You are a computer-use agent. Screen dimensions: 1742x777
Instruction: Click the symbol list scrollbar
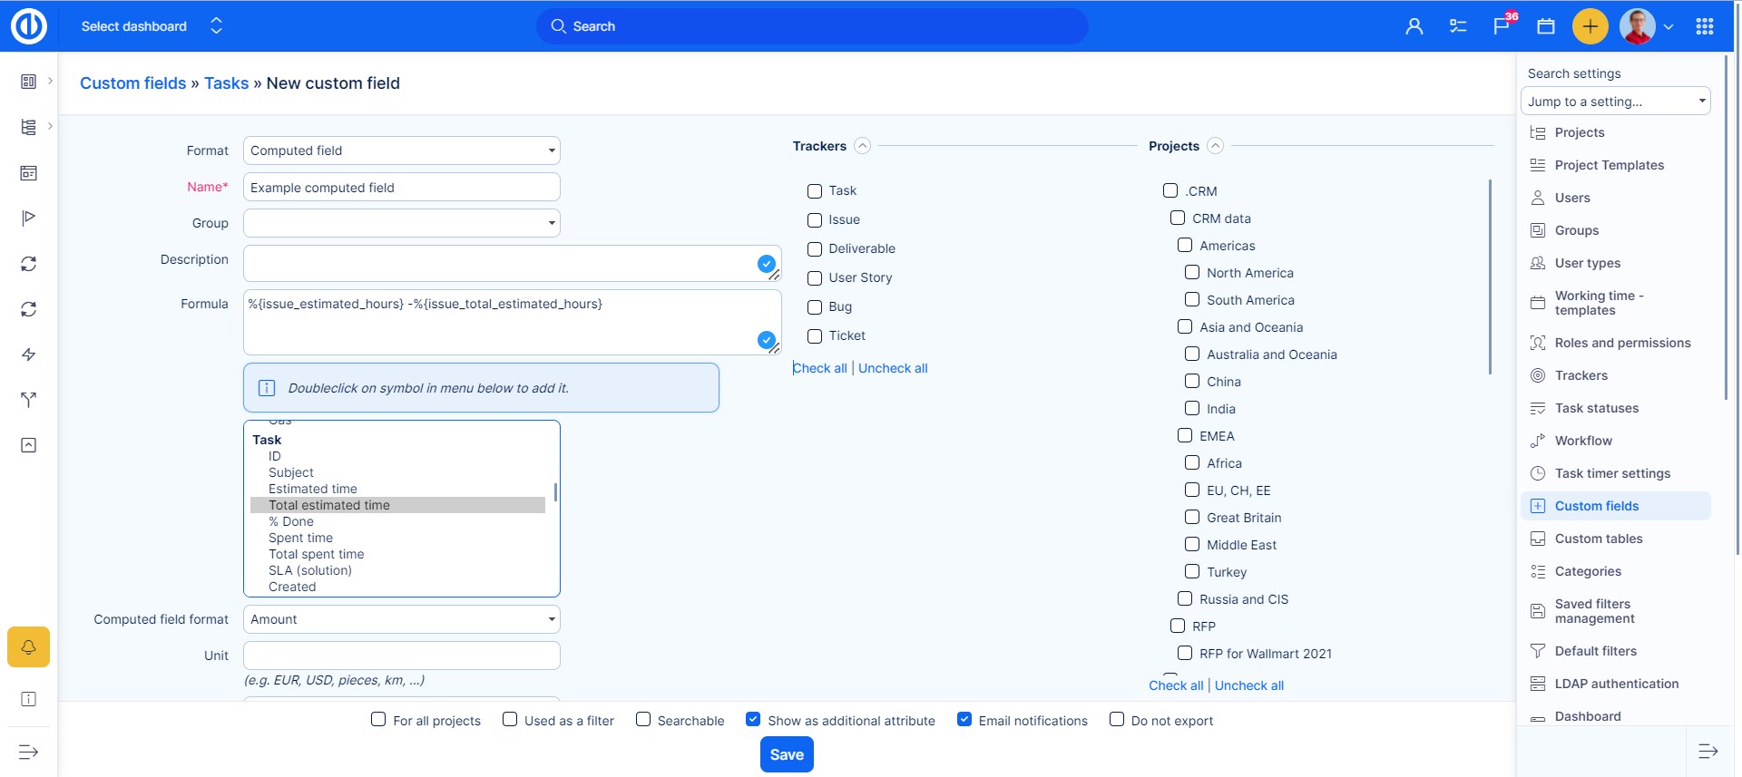coord(555,492)
